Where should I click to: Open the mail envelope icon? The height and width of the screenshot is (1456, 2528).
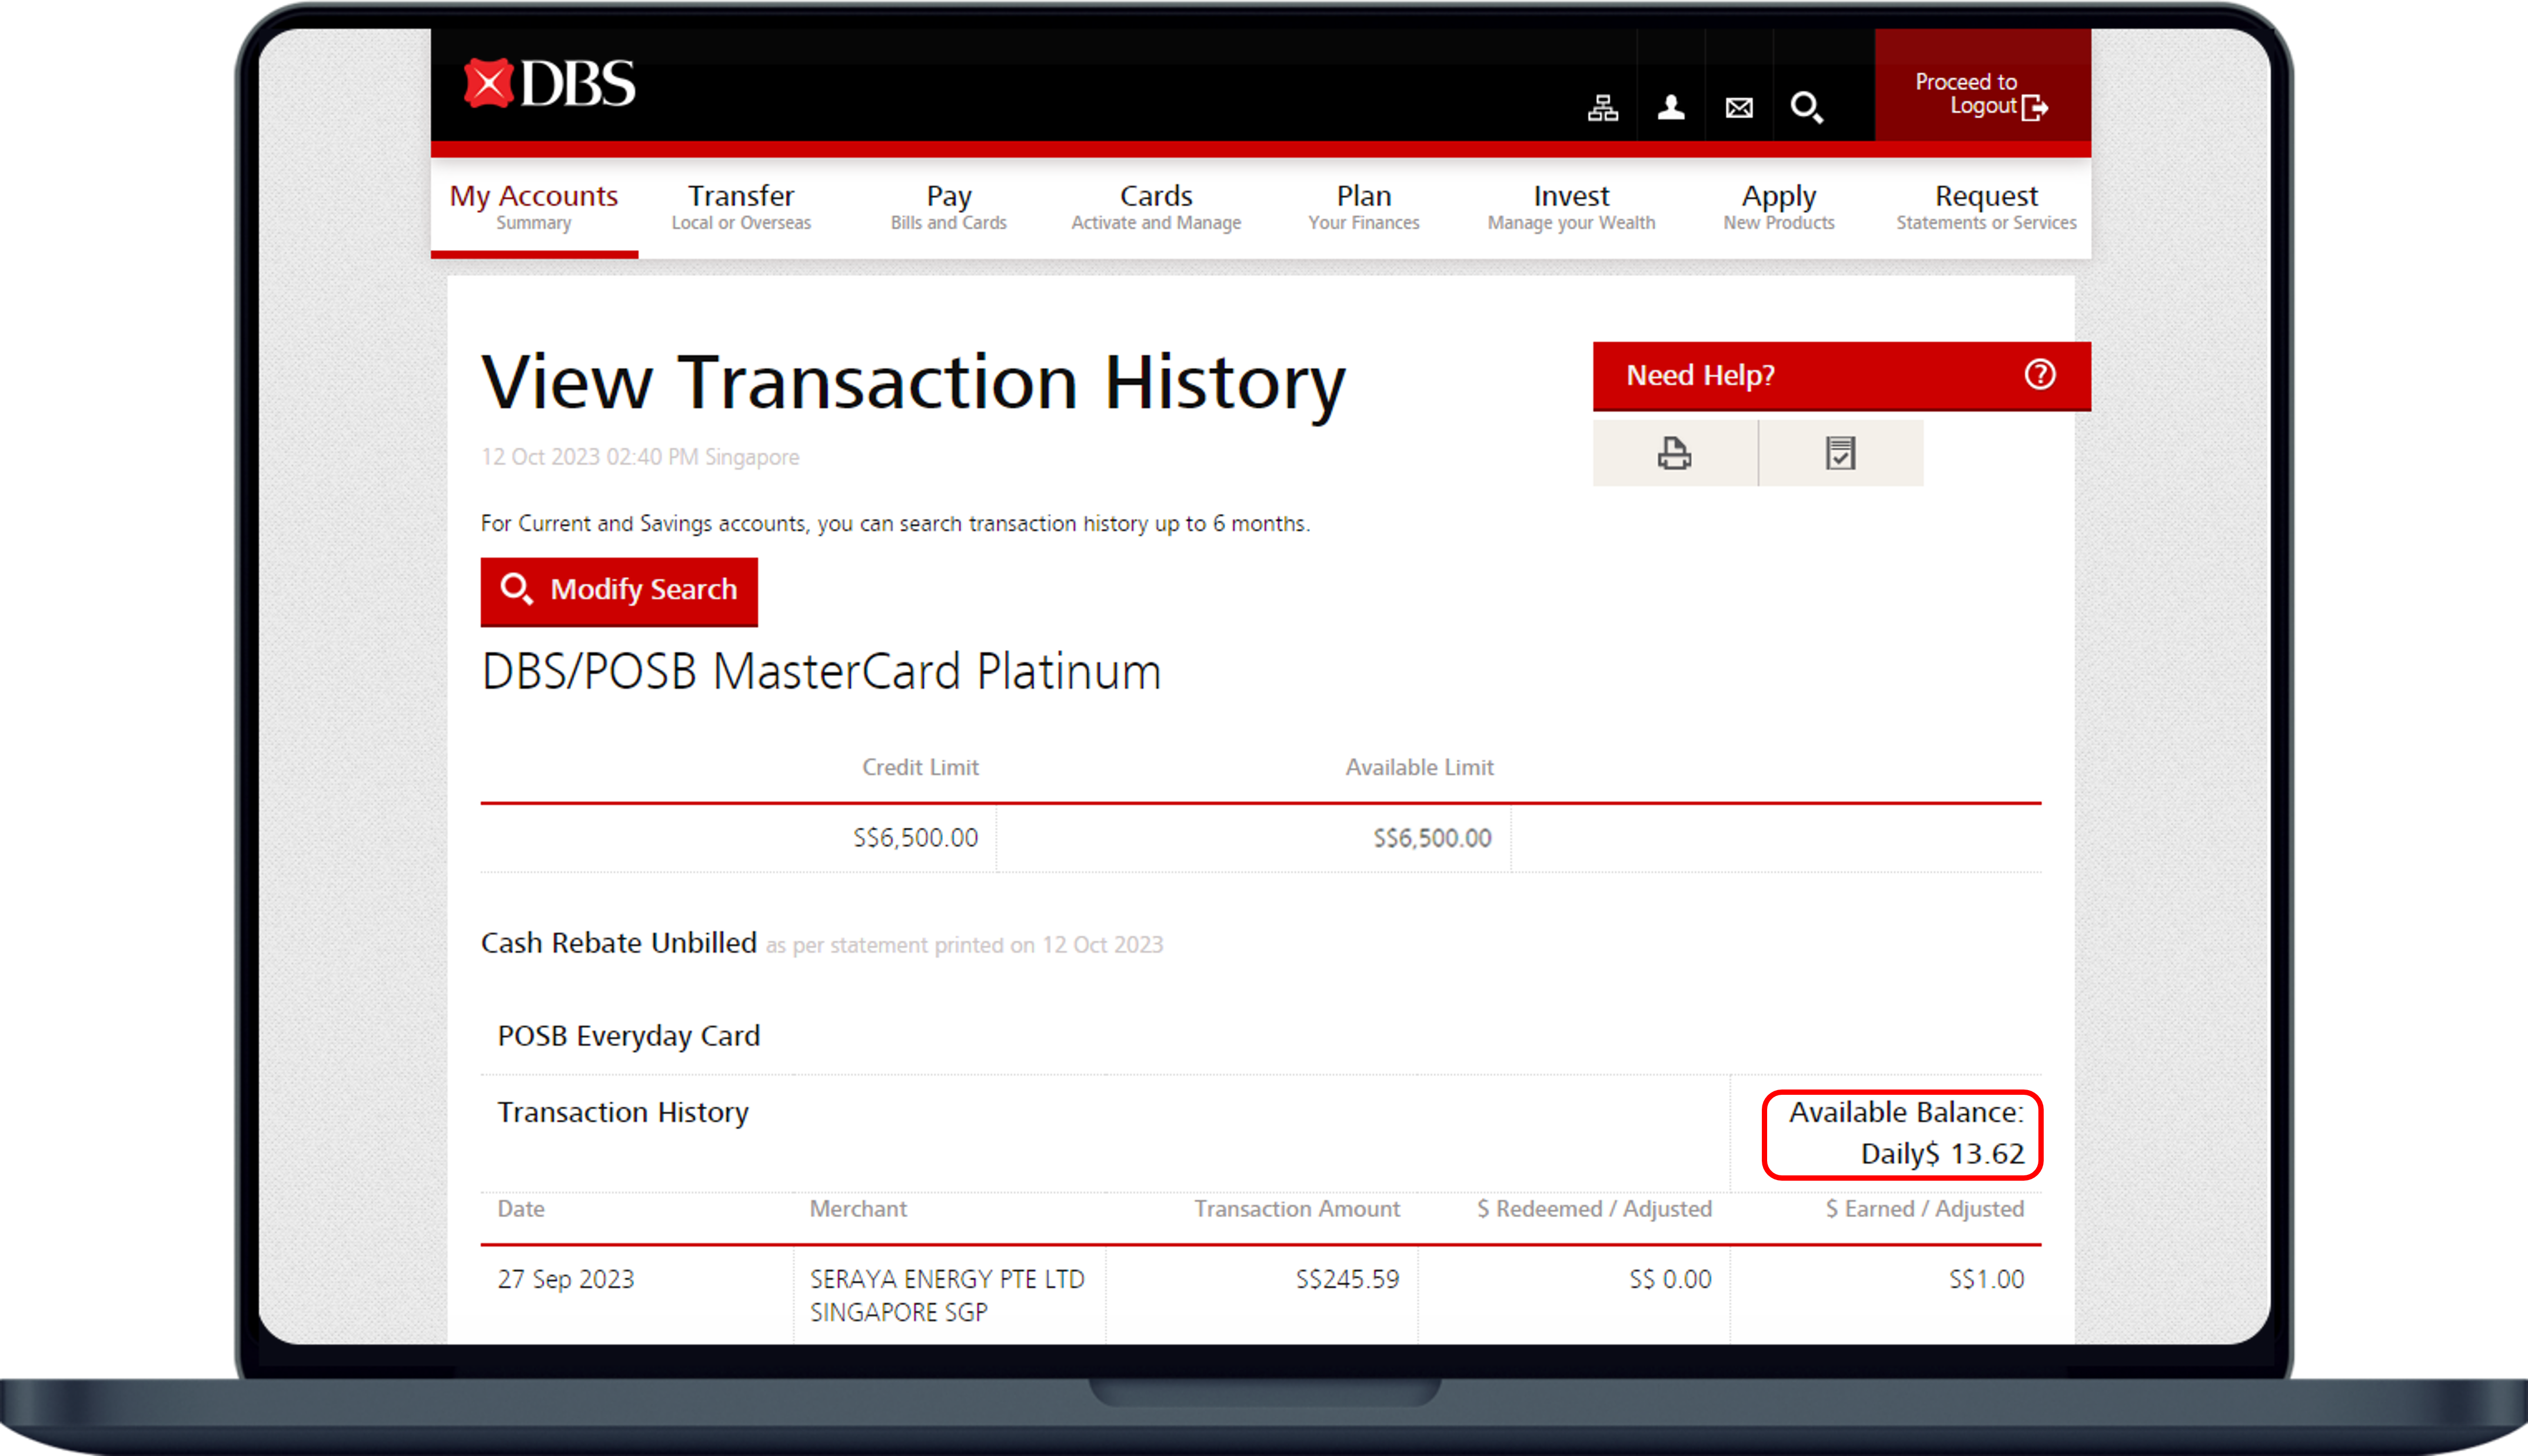coord(1739,107)
